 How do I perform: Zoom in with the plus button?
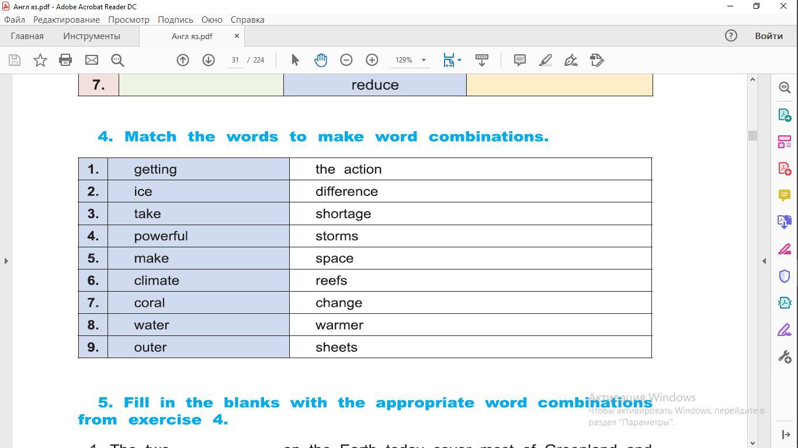point(372,60)
